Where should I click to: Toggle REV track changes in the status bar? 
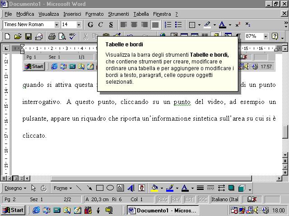tap(176, 199)
